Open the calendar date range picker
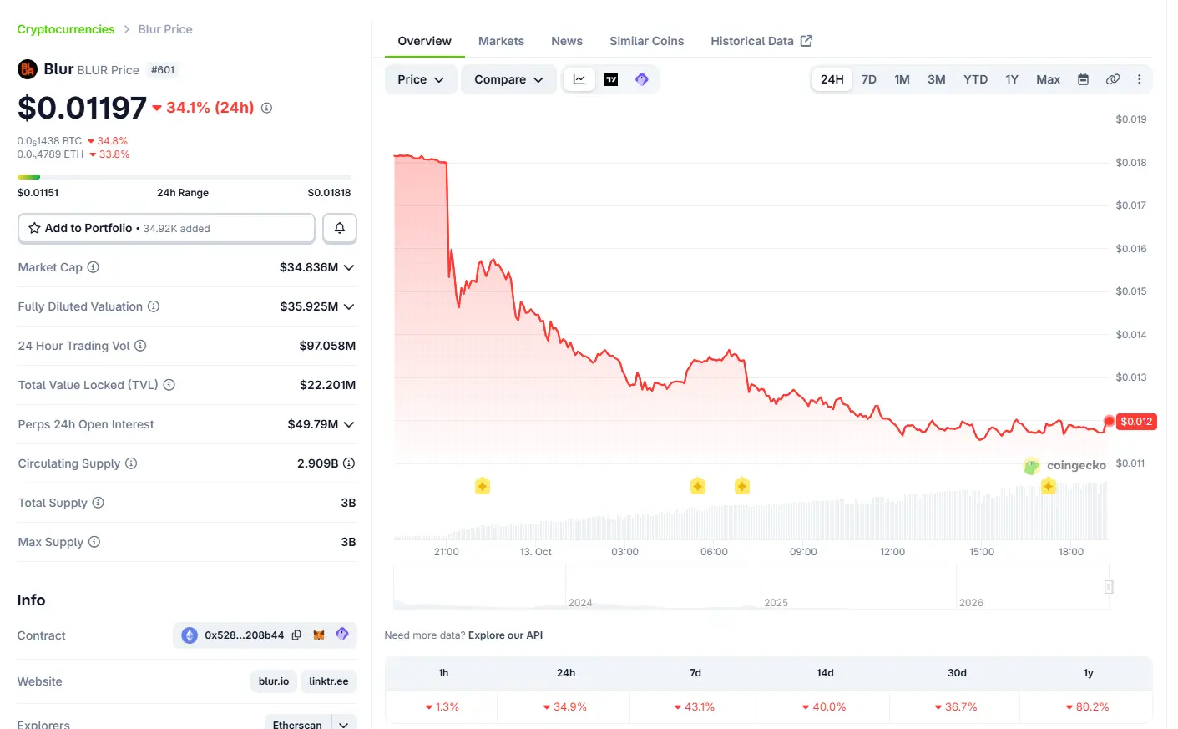 (x=1083, y=79)
